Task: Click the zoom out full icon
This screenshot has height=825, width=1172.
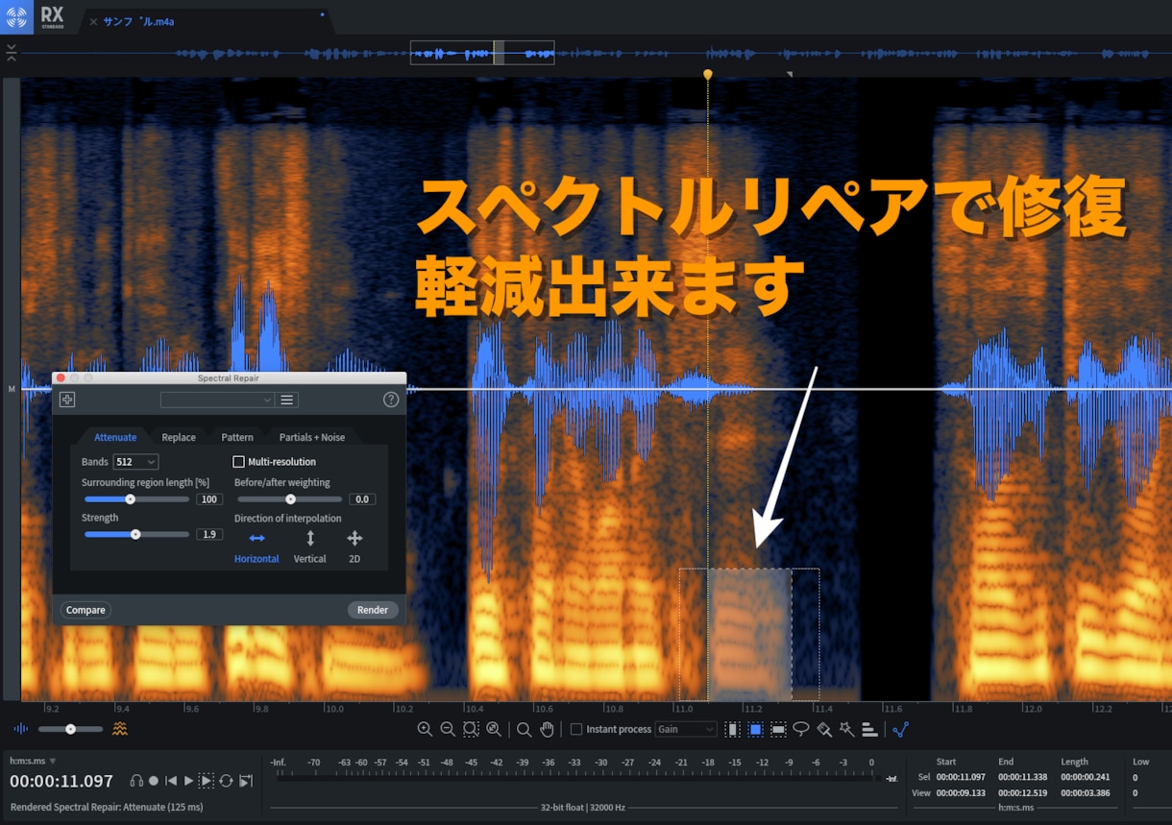Action: click(494, 730)
